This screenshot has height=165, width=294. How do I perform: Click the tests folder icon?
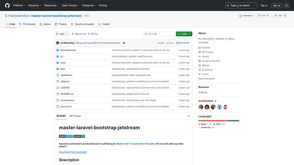coord(58,69)
